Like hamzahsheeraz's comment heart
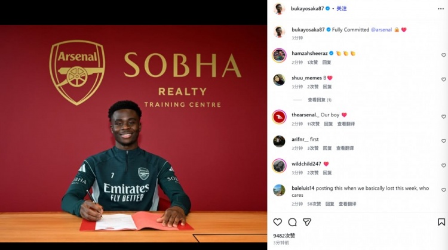 (x=443, y=55)
